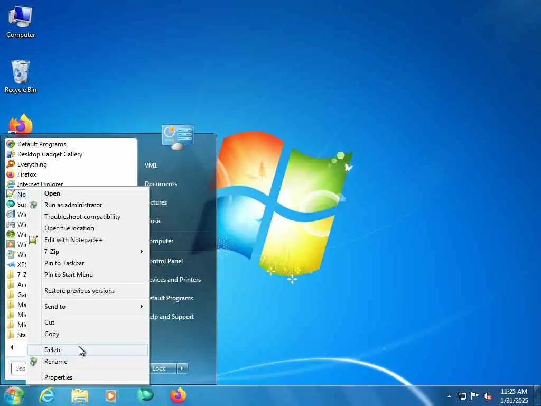Click the Show desktop strip beside the clock

pos(537,395)
